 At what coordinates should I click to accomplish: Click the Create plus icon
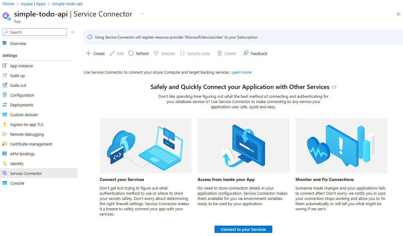88,53
